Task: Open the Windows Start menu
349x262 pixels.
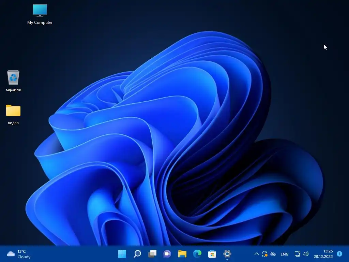Action: 122,254
